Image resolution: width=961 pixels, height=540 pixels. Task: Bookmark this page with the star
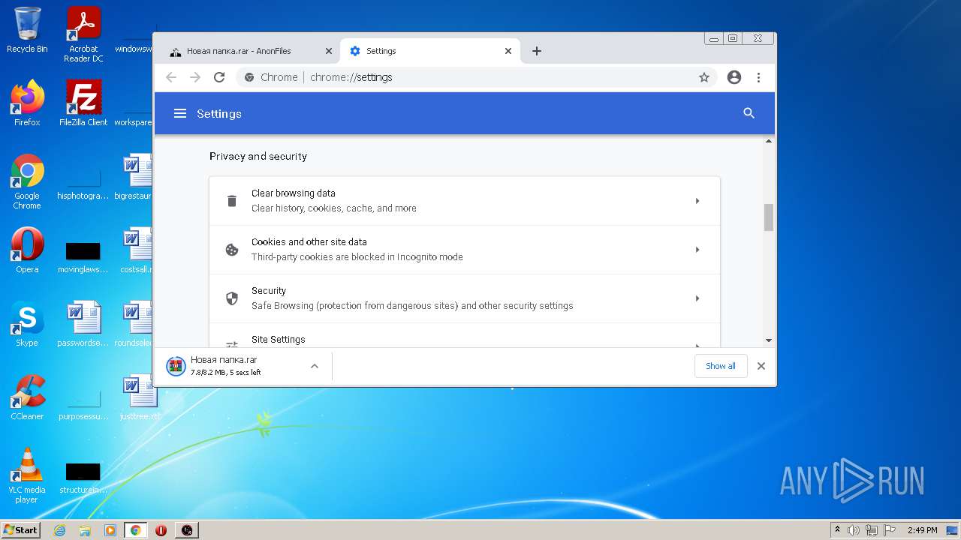tap(704, 77)
